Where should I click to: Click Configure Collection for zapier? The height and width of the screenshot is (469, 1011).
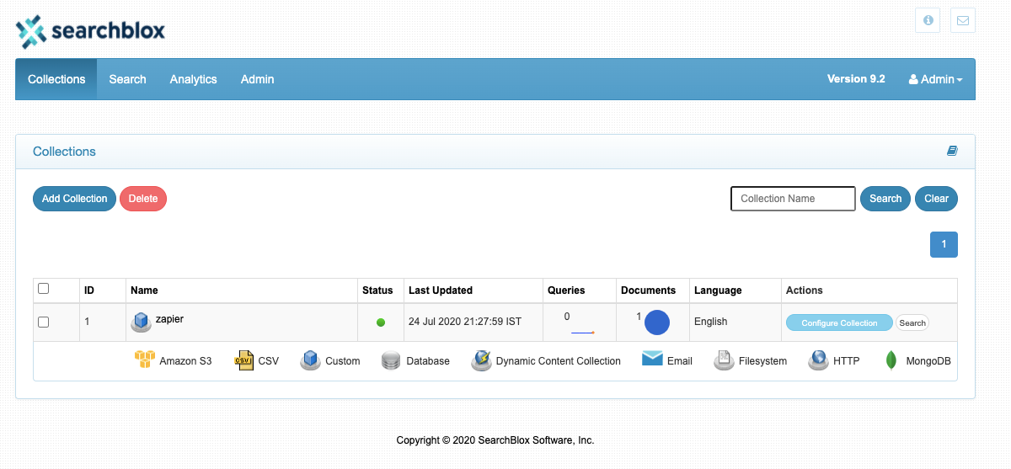pyautogui.click(x=839, y=322)
